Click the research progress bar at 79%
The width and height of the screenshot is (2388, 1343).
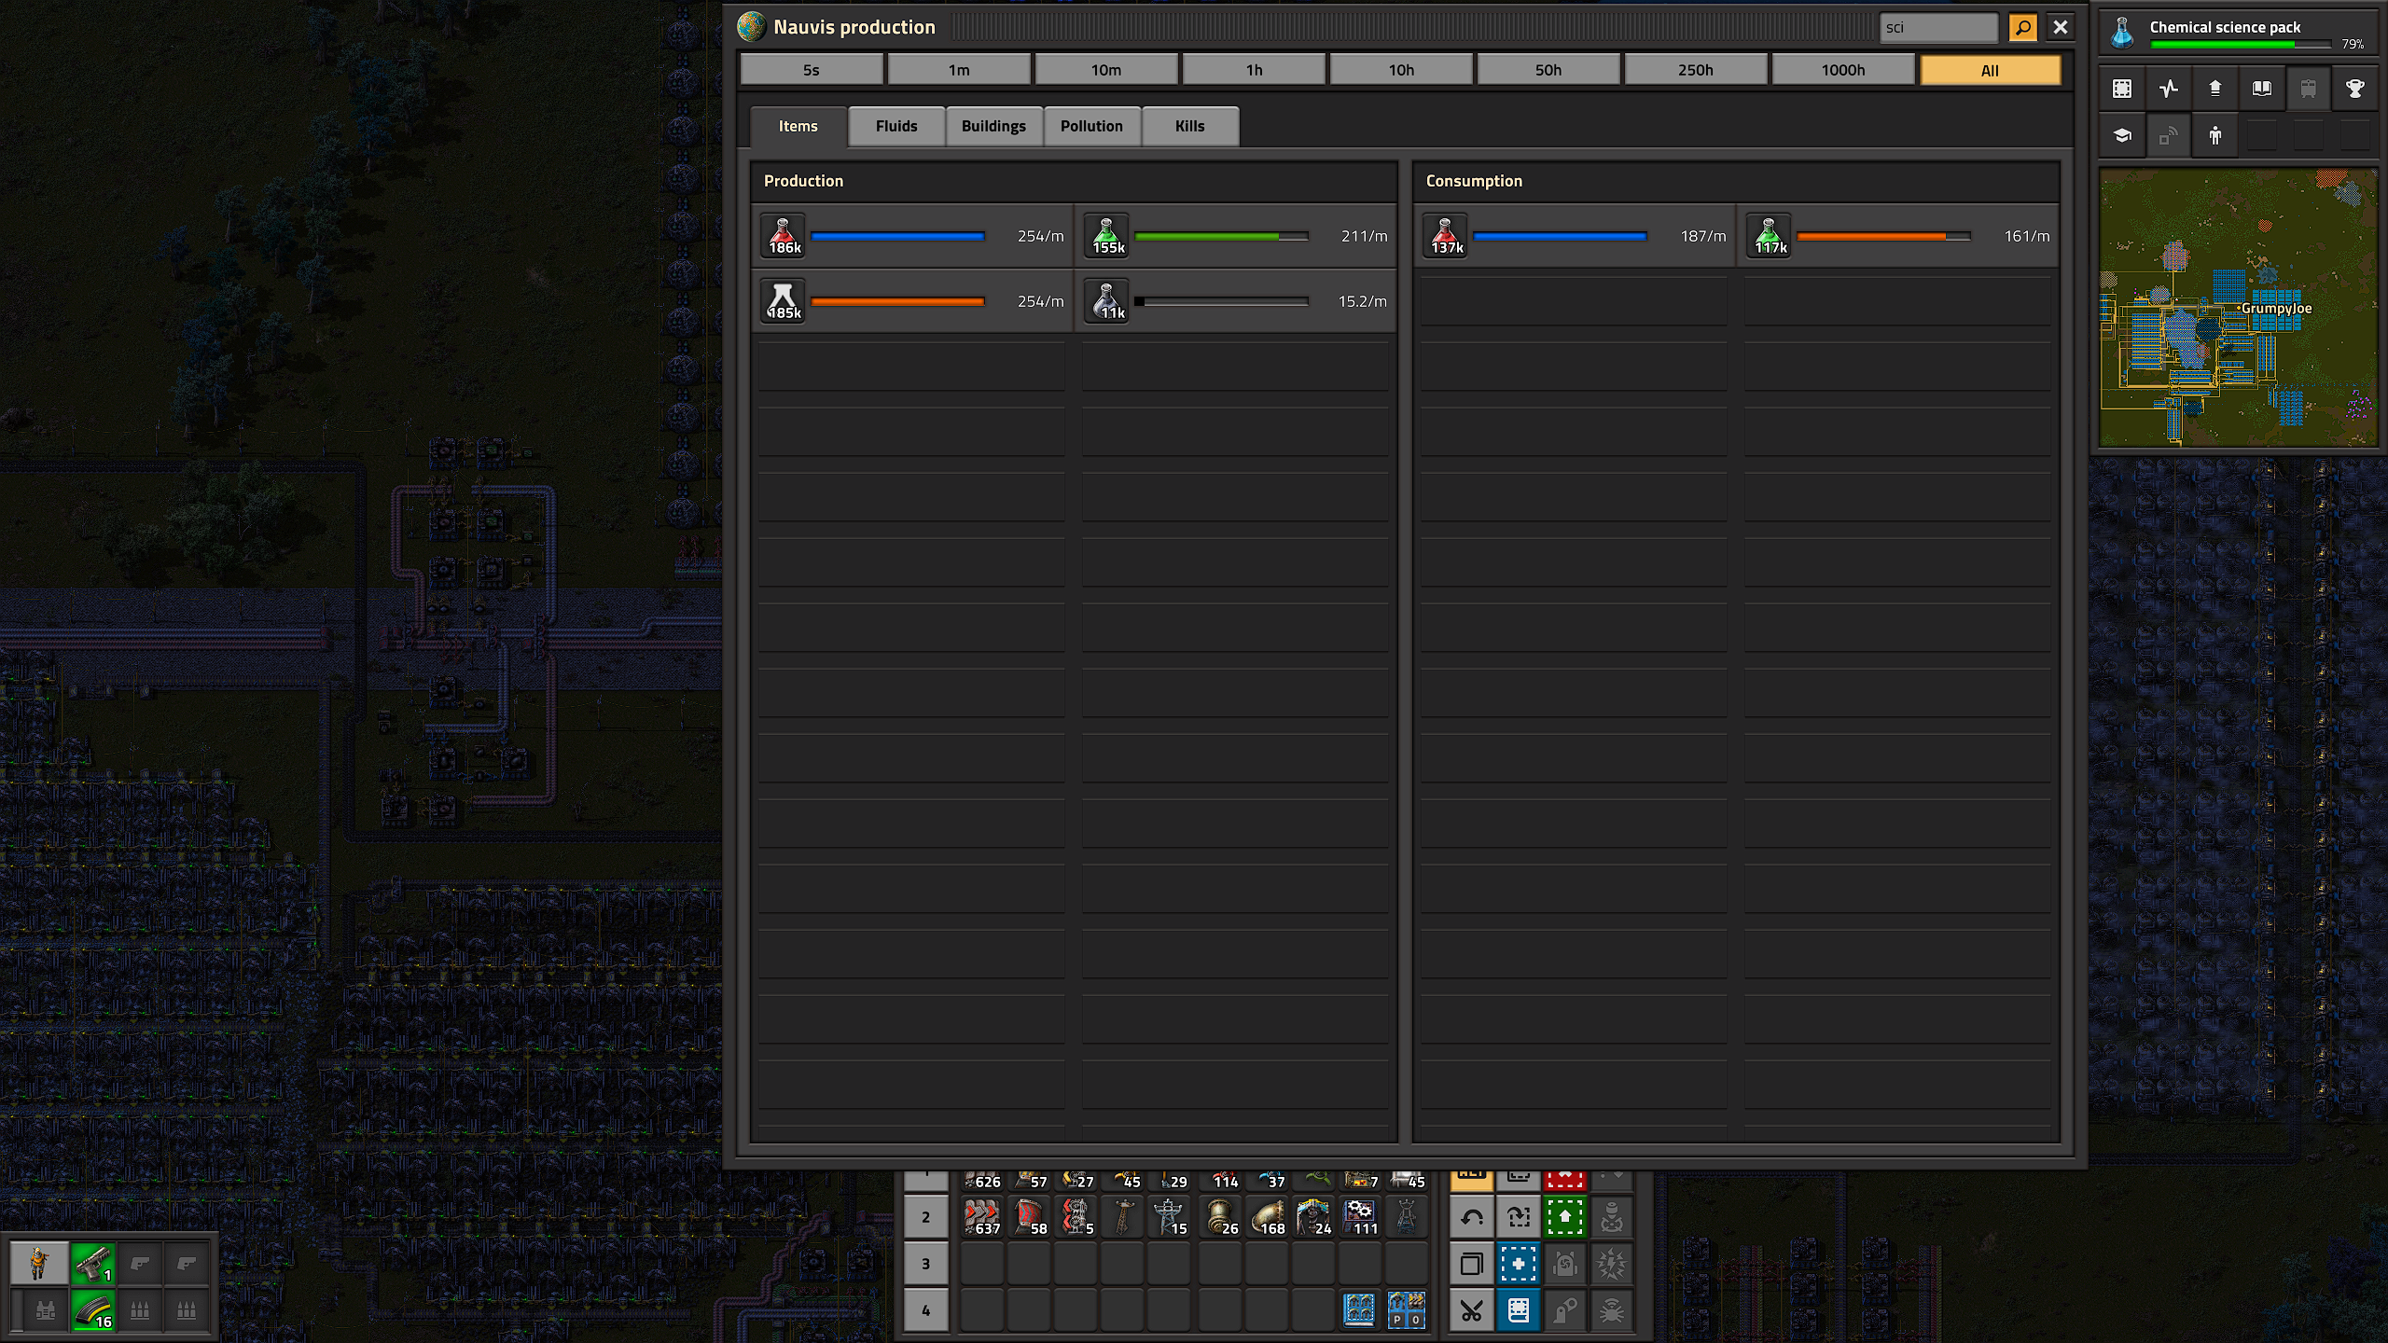[2241, 44]
